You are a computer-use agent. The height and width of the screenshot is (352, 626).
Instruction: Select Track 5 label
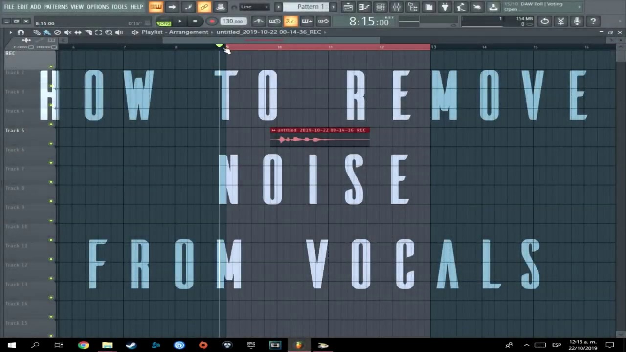click(x=15, y=130)
